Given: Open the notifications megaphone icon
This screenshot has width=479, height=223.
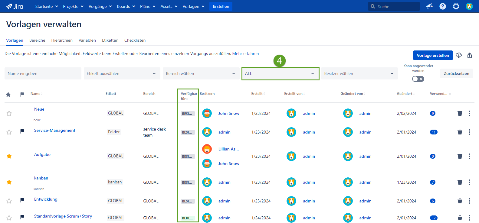Looking at the screenshot, I should click(429, 6).
